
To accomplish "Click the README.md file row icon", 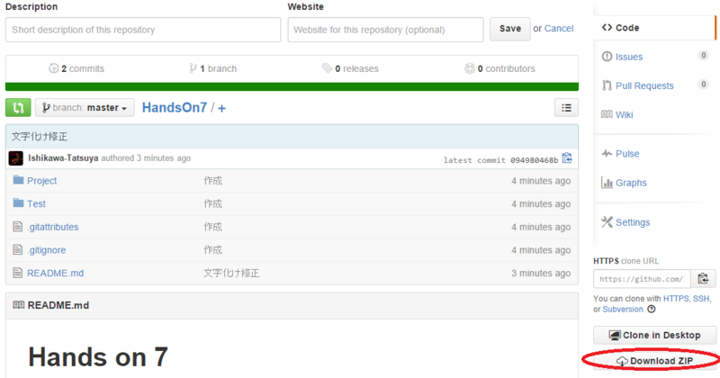I will pos(18,273).
